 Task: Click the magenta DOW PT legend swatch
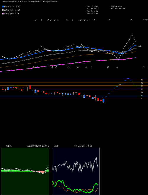click(3, 14)
